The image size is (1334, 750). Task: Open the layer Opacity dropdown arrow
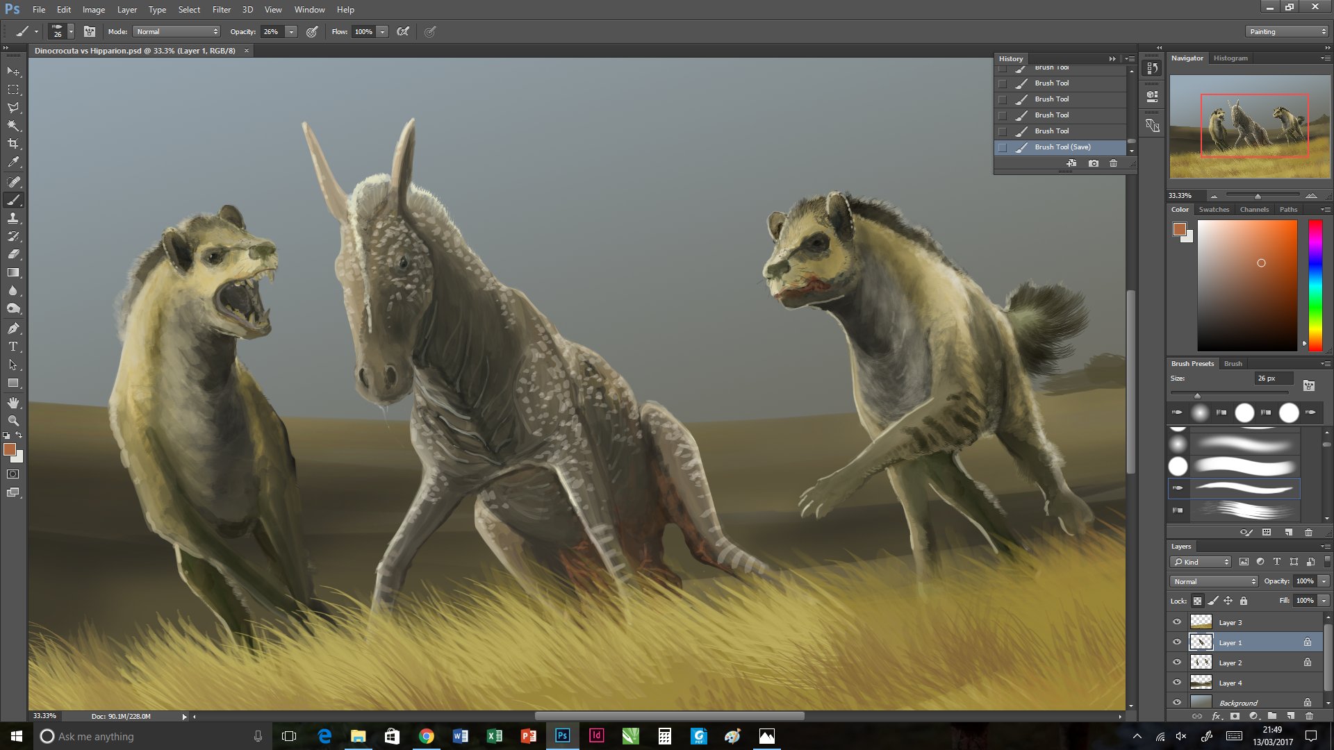(1324, 581)
